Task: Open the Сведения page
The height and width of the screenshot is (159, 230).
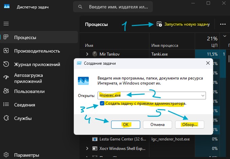Action: click(24, 105)
